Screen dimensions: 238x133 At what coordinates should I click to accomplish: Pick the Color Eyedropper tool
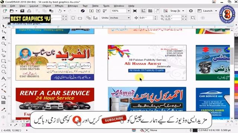(3, 109)
